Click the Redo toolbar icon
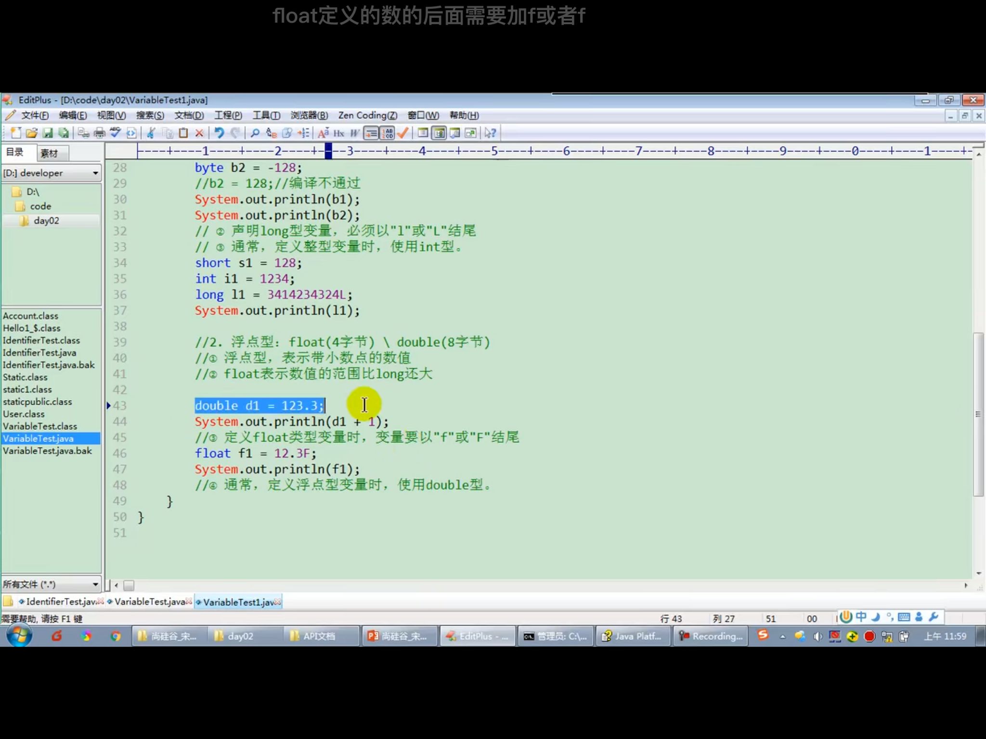 [x=234, y=133]
